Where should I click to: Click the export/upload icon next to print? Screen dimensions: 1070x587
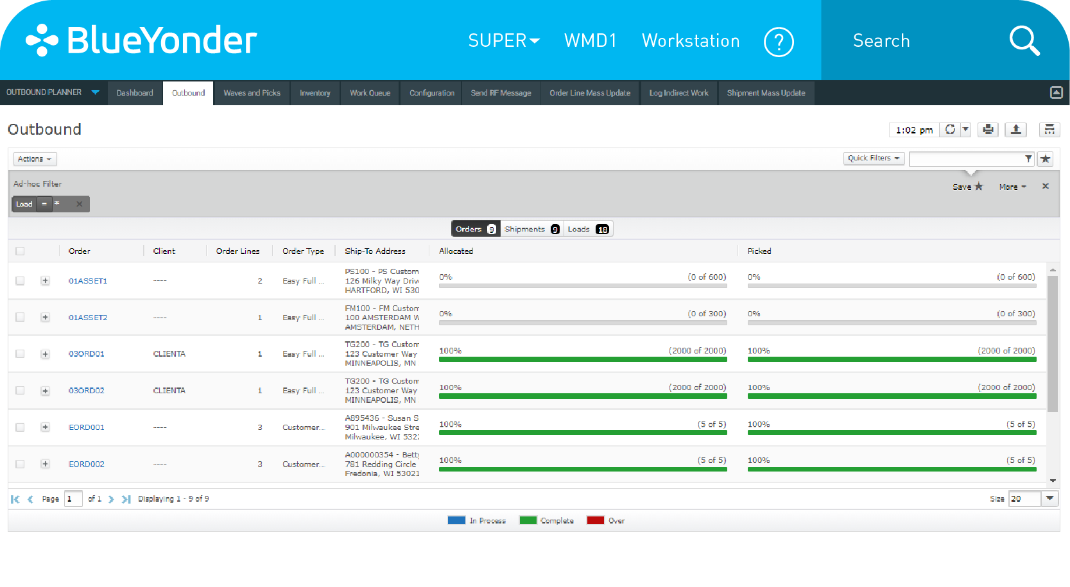coord(1016,130)
